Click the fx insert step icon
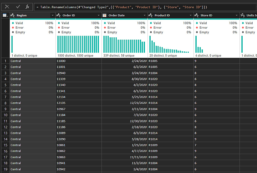 [27, 7]
